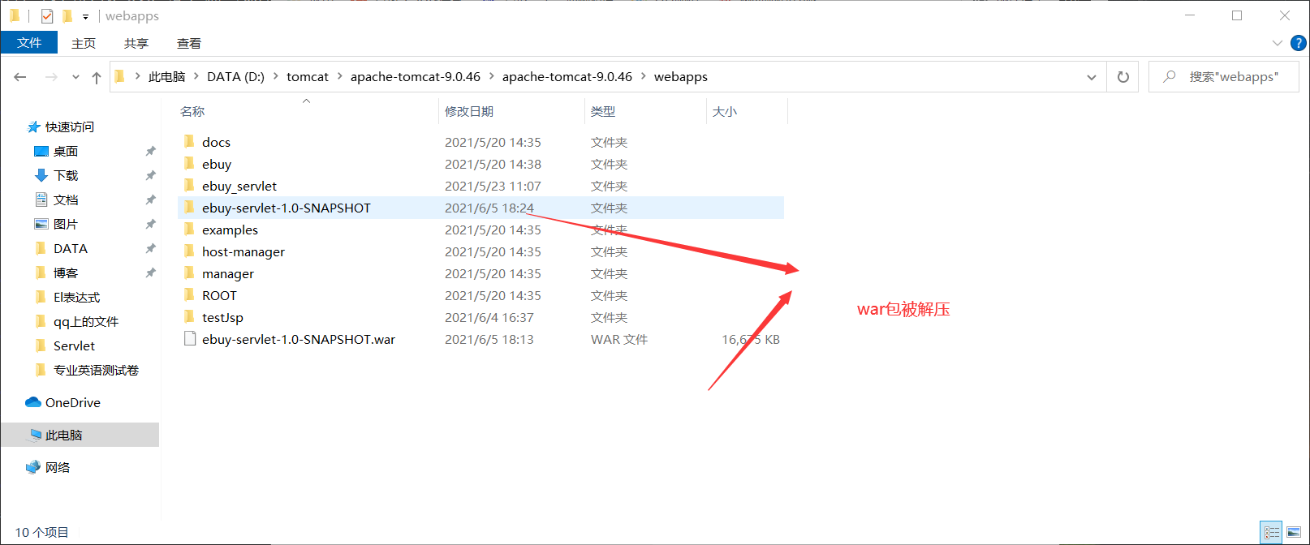The image size is (1310, 545).
Task: Refresh the webapps folder view
Action: 1123,77
